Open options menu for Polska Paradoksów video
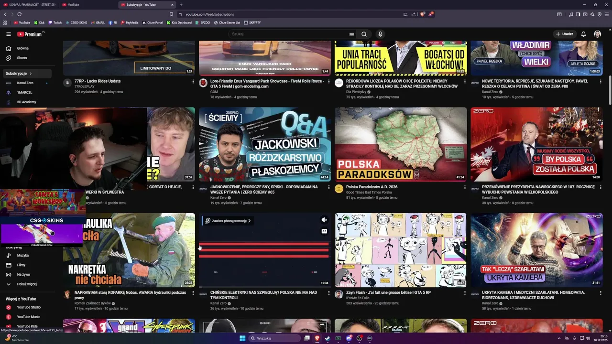Image resolution: width=612 pixels, height=344 pixels. pos(465,187)
